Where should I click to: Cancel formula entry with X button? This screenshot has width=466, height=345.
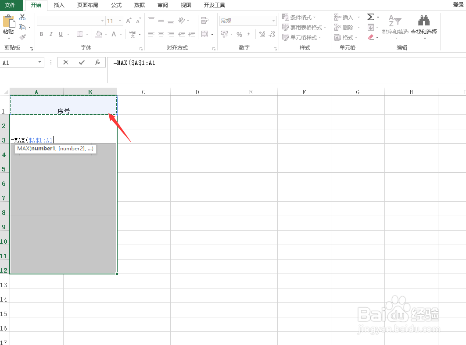[x=66, y=62]
